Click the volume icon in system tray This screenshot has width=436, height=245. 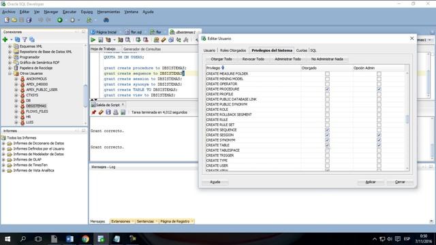[x=390, y=239]
